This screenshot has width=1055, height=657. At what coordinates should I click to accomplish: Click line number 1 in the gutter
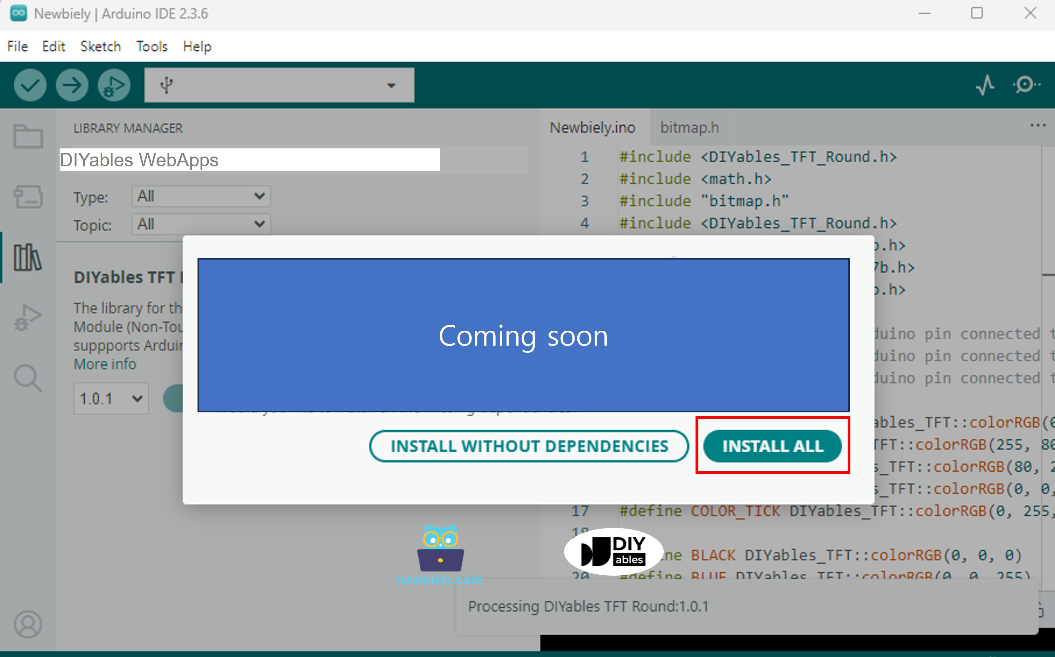(x=584, y=157)
